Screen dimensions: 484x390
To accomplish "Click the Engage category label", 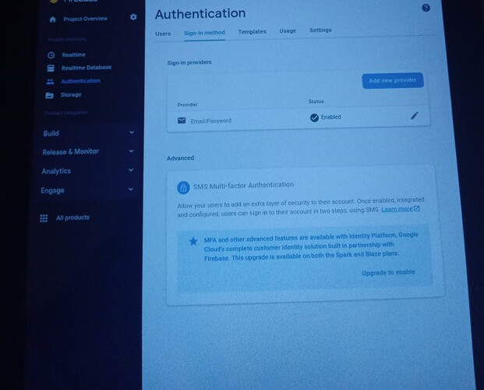I will click(x=52, y=190).
